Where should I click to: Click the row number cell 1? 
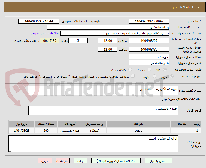(197, 131)
